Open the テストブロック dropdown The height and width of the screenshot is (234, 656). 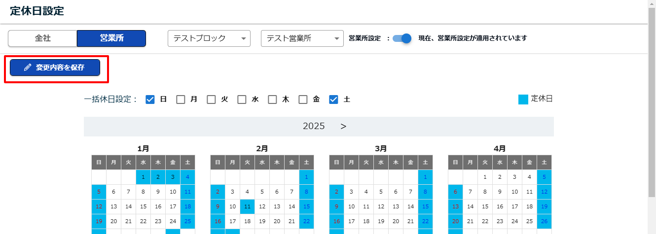pyautogui.click(x=209, y=38)
